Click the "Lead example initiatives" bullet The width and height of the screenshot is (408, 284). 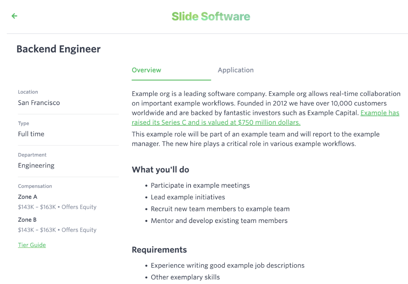[x=188, y=197]
